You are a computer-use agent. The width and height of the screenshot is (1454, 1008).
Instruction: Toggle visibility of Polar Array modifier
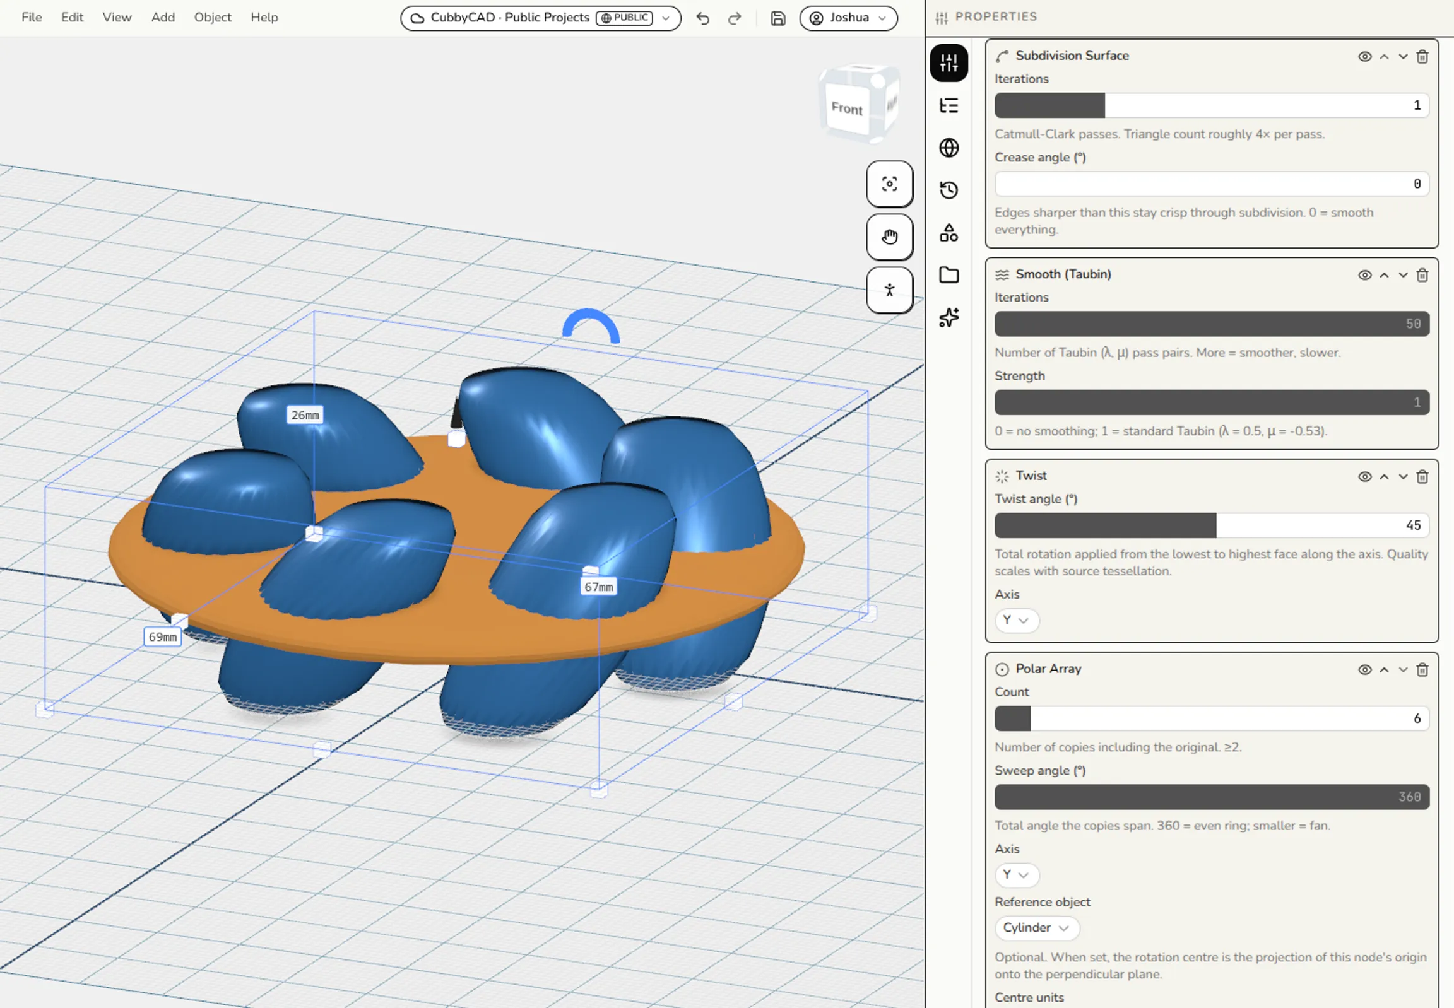point(1365,670)
